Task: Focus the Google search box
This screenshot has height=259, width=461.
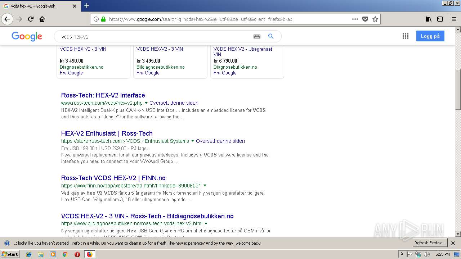Action: tap(155, 36)
